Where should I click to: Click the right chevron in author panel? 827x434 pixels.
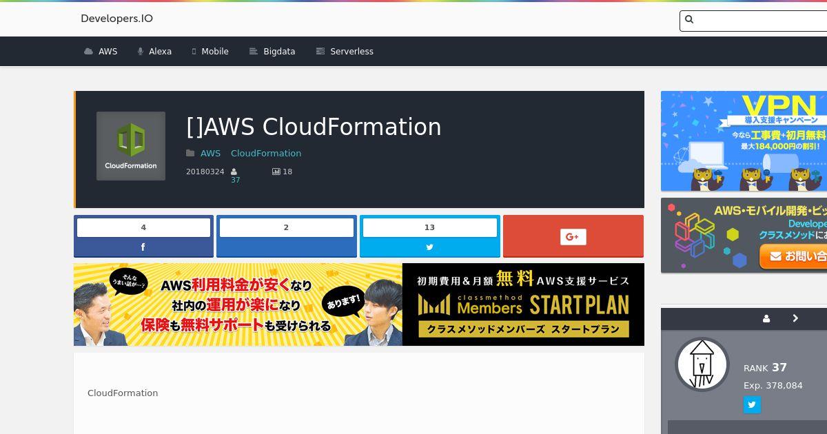pyautogui.click(x=795, y=318)
